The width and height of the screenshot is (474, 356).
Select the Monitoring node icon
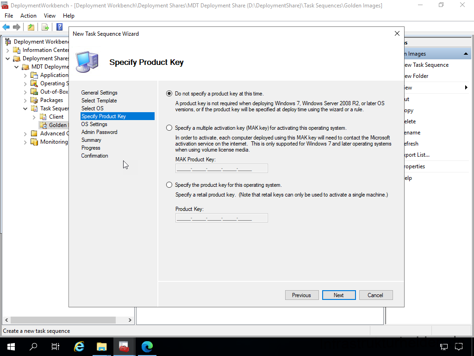pyautogui.click(x=34, y=142)
